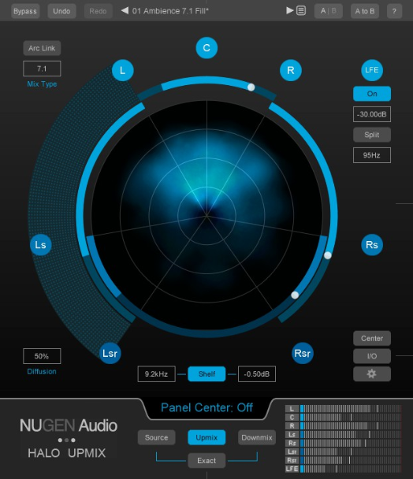This screenshot has width=413, height=479.
Task: Click the 9.2kHz shelf frequency field
Action: (x=157, y=374)
